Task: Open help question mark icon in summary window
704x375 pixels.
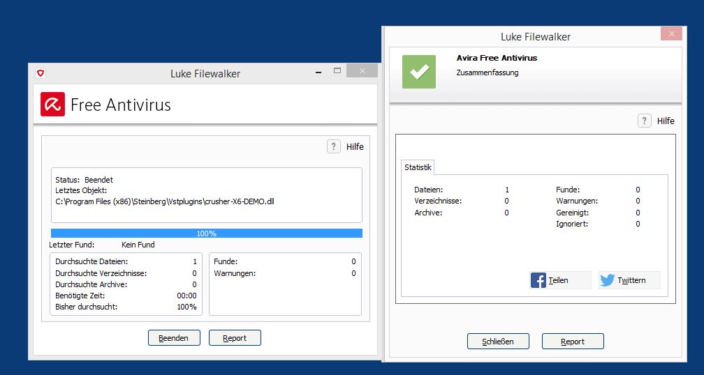Action: pos(644,121)
